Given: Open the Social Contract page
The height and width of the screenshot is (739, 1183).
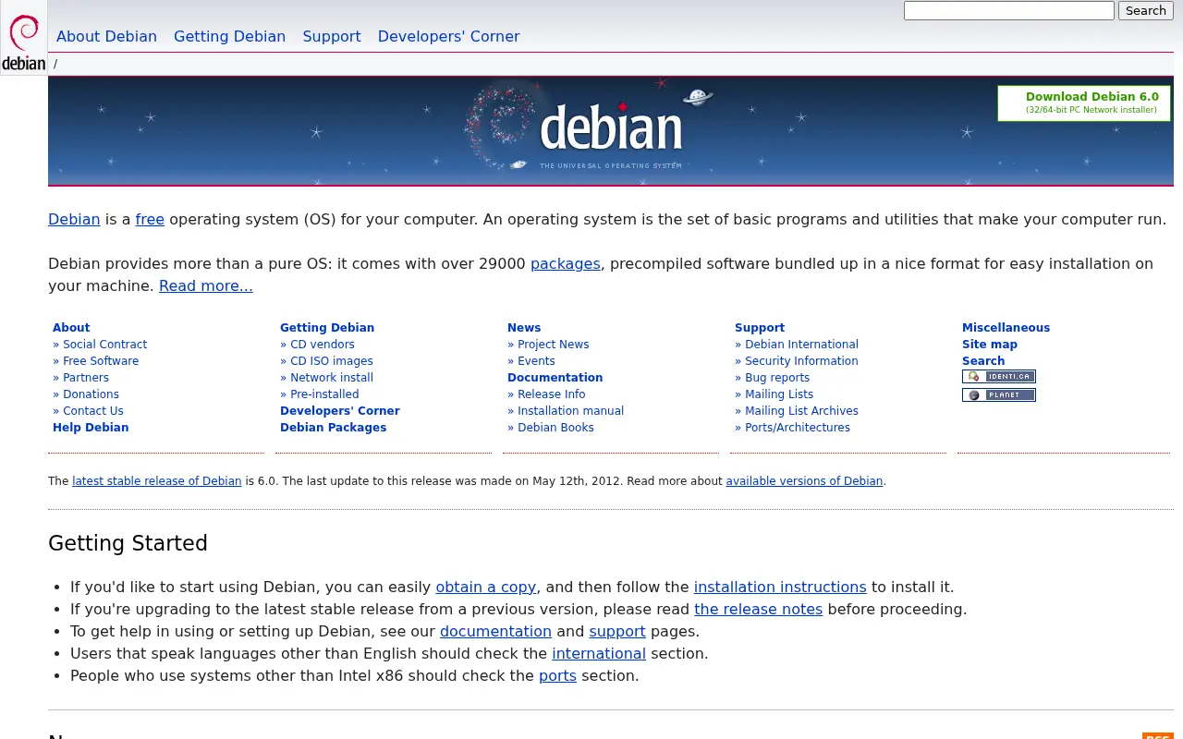Looking at the screenshot, I should [x=104, y=345].
